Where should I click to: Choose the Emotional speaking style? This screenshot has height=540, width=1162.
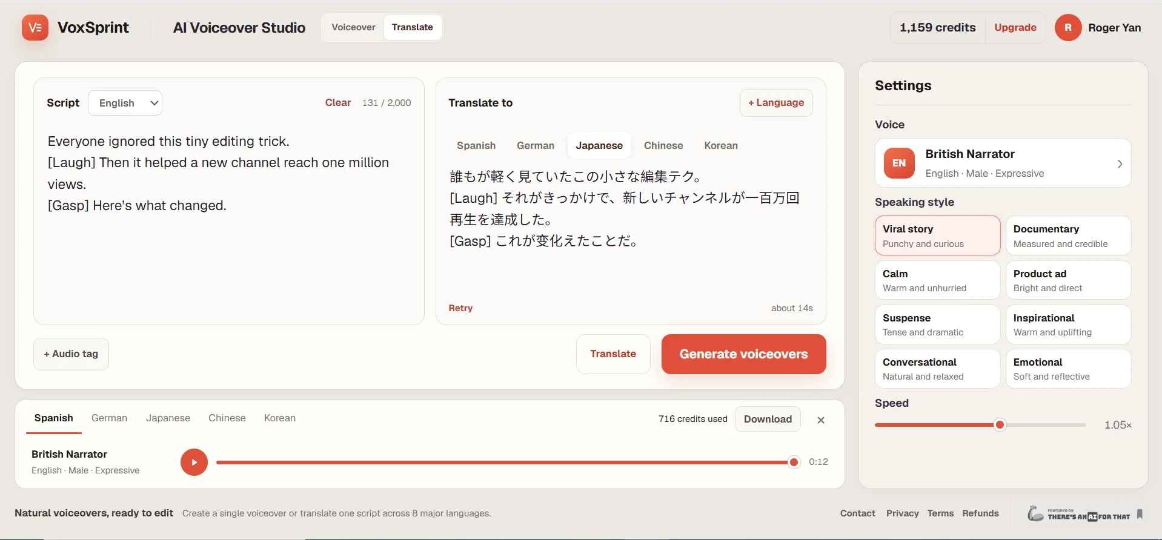(1068, 368)
